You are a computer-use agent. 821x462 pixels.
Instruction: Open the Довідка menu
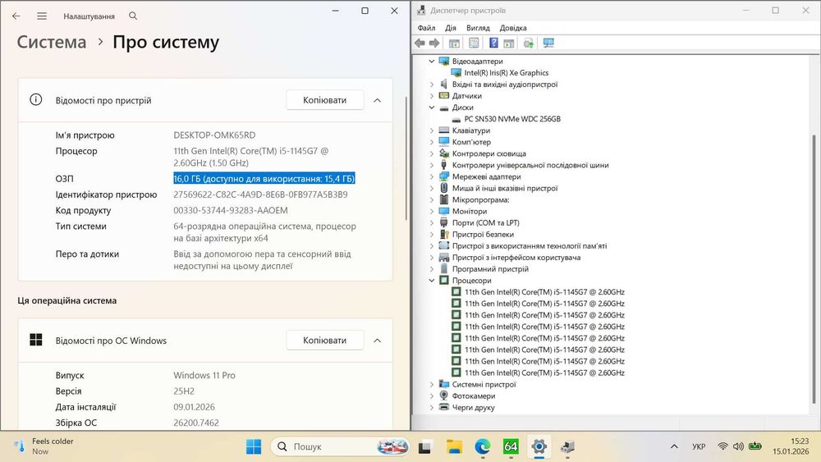click(512, 28)
